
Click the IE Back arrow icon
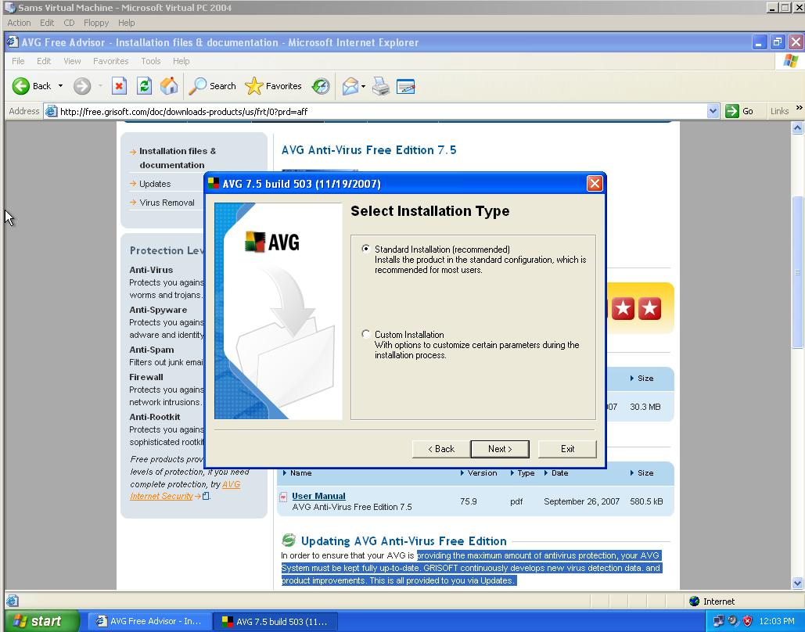(x=21, y=86)
